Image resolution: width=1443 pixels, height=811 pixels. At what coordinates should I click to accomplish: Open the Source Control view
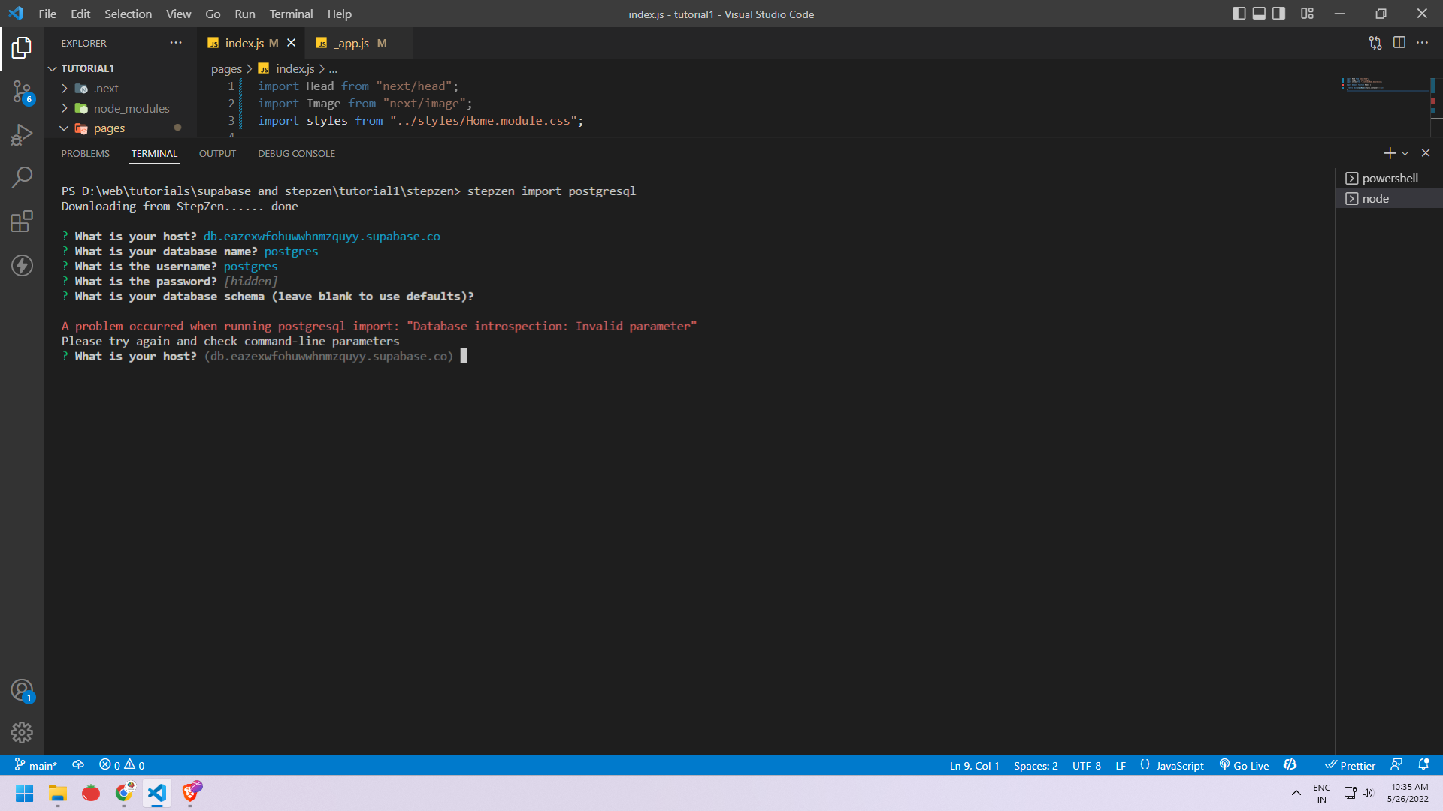tap(22, 92)
